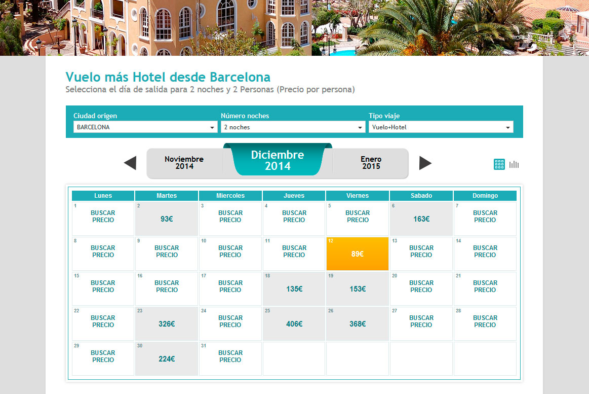This screenshot has height=394, width=589.
Task: Switch to calendar grid view icon
Action: click(x=499, y=164)
